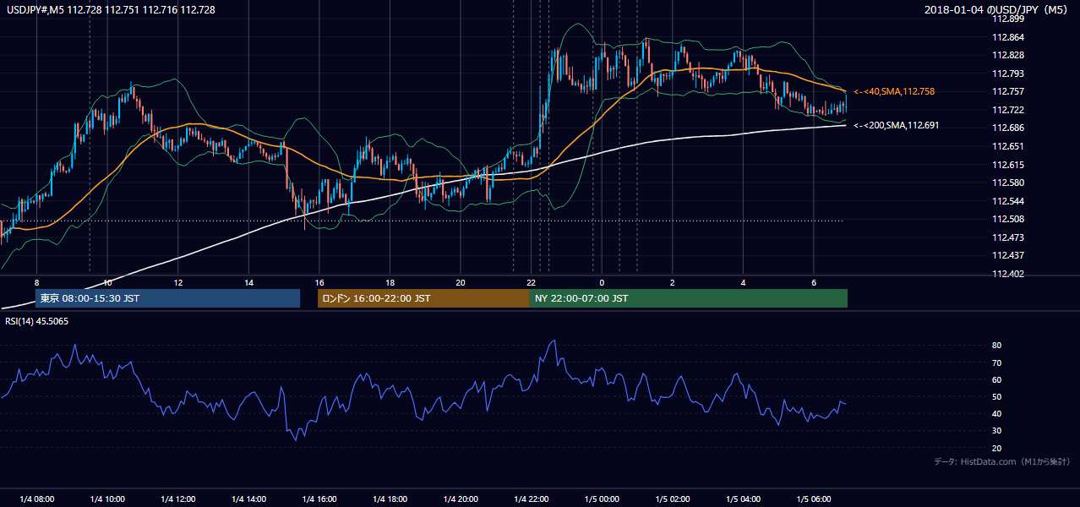Screen dimensions: 1080x507
Task: Click RSI scale value 40
Action: click(x=997, y=413)
